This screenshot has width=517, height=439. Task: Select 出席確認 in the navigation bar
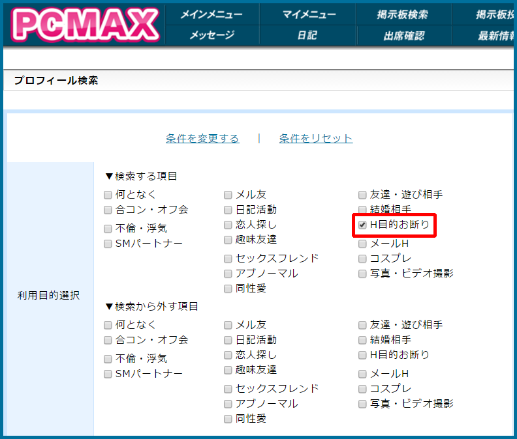coord(403,35)
